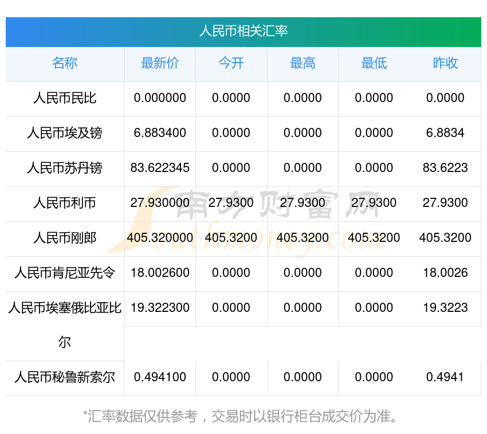Click 最高 value 27.9300 for 人民币利币
The height and width of the screenshot is (434, 487).
tap(303, 203)
